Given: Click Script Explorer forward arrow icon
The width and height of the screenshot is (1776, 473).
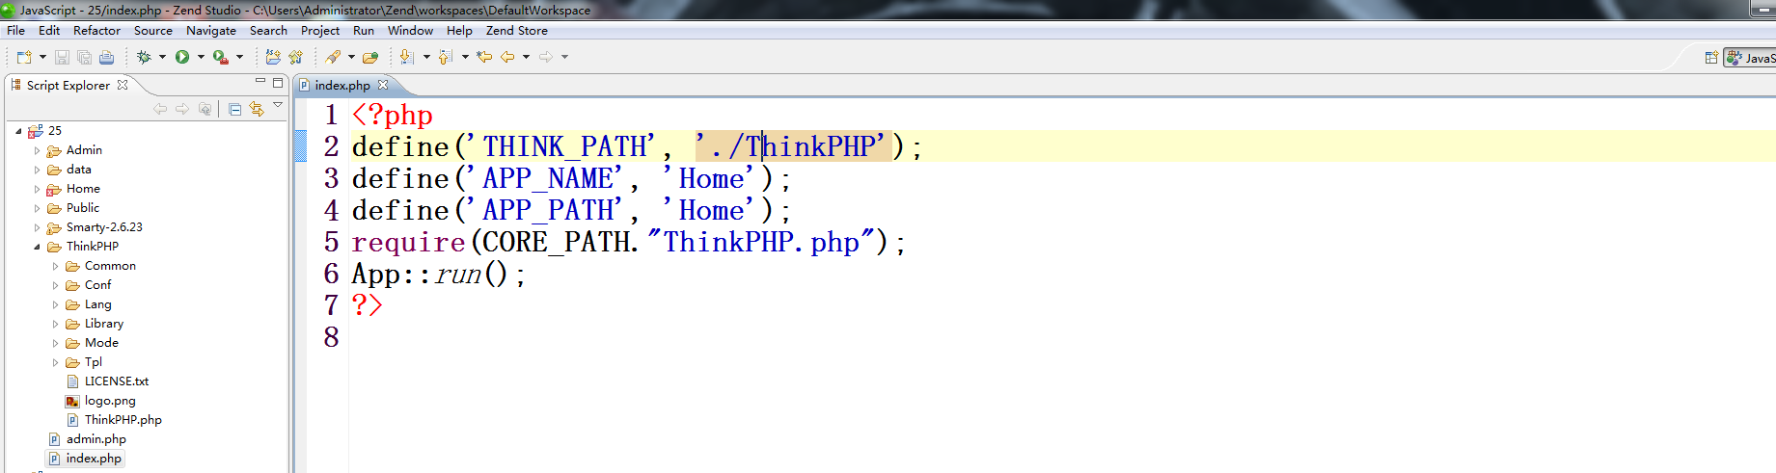Looking at the screenshot, I should coord(182,109).
